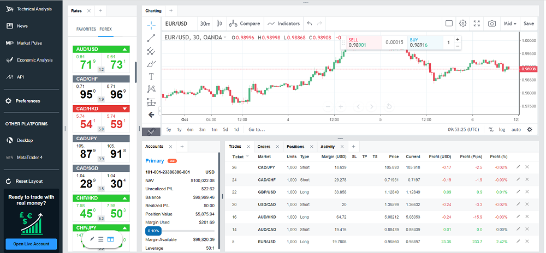Close the EUR/USD trade with X icon
Image resolution: width=546 pixels, height=253 pixels.
click(x=527, y=241)
